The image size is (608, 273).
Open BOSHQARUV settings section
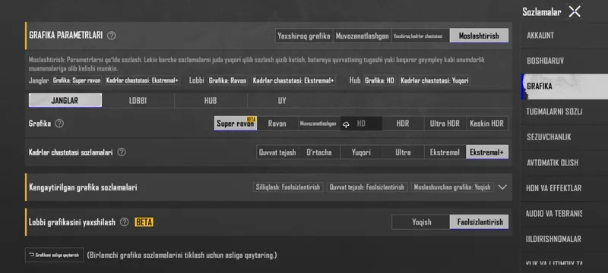tap(564, 61)
